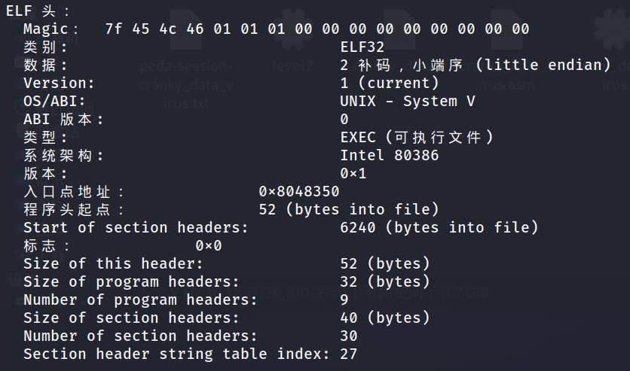
Task: Click the 1 (current) version value
Action: click(x=390, y=83)
